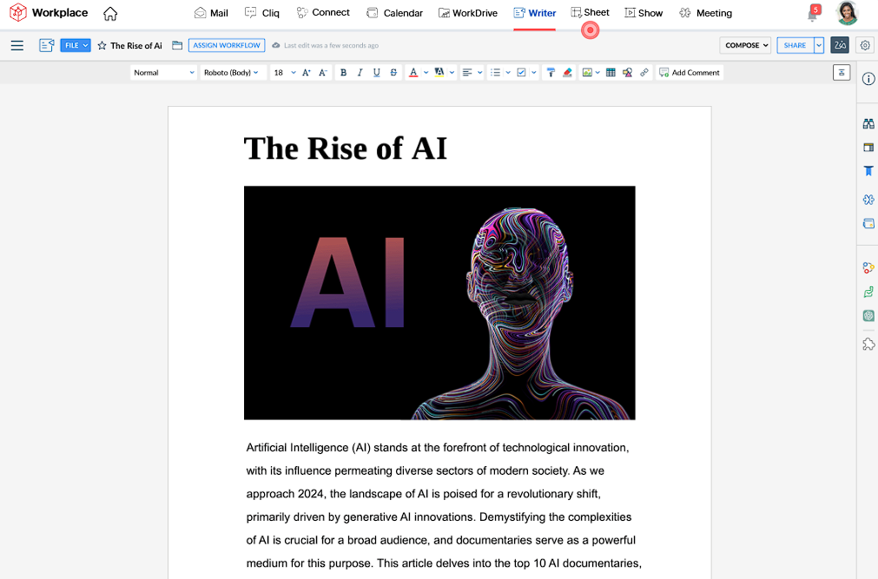Toggle italic text formatting
878x579 pixels.
[x=360, y=73]
